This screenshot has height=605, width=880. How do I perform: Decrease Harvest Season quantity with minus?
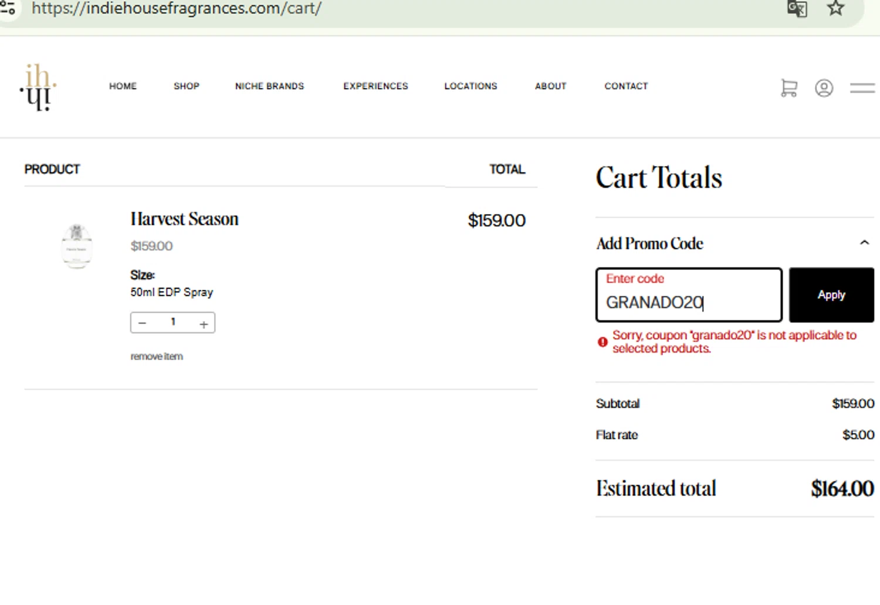coord(142,323)
